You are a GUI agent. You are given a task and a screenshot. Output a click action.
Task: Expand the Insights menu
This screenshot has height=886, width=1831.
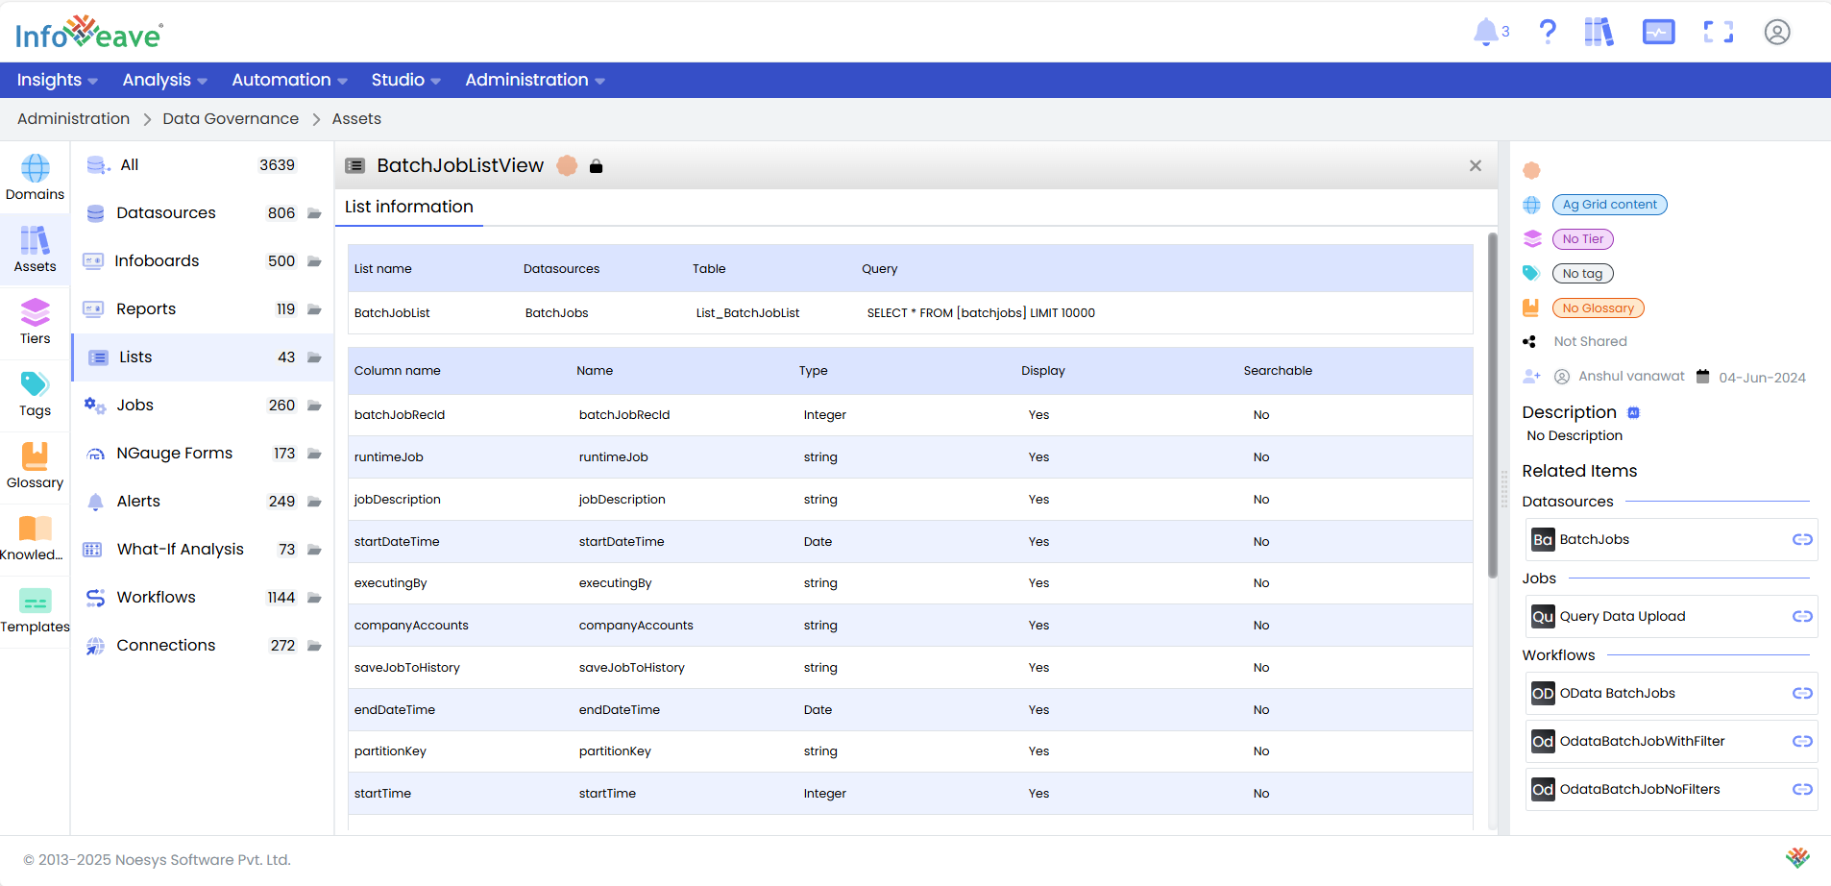[x=58, y=80]
